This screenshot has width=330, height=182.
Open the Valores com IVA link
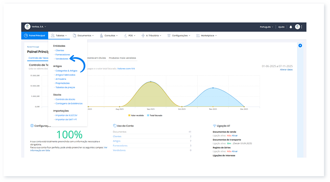127,69
